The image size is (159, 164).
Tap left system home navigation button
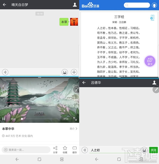pyautogui.click(x=39, y=159)
